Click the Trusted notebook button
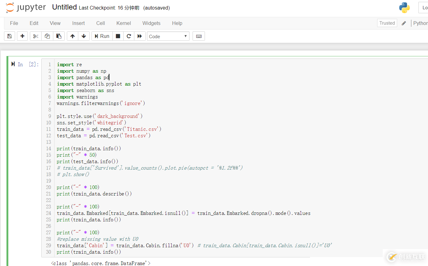Screen dimensions: 428x266 pos(387,23)
